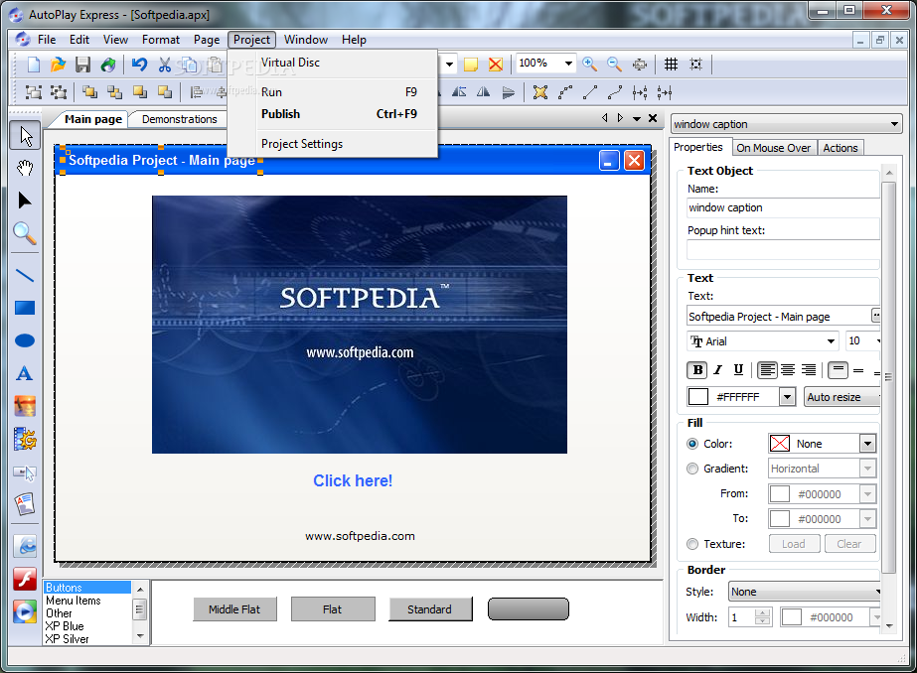Select the arrow pointer tool

click(25, 136)
